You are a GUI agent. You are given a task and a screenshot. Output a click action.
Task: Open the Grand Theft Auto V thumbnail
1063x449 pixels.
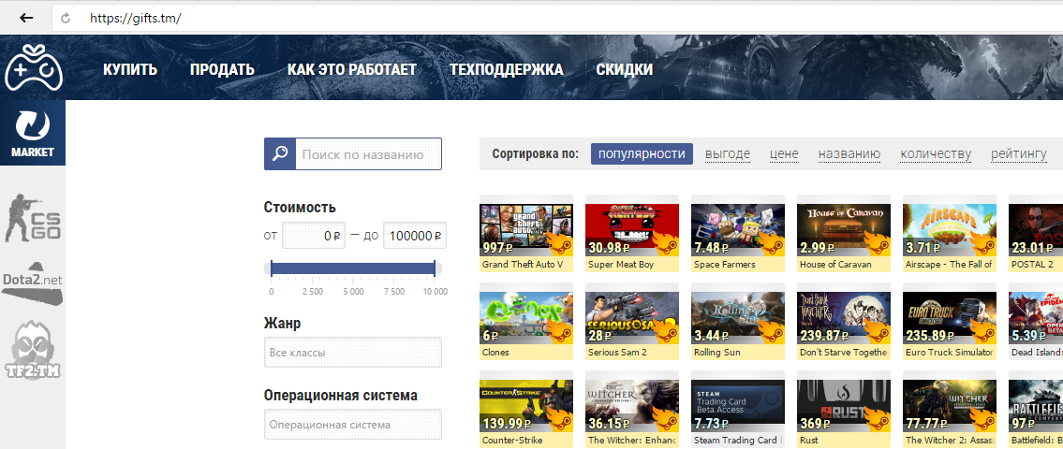(x=526, y=229)
